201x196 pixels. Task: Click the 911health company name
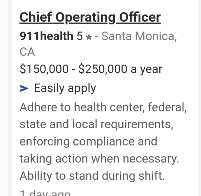click(46, 36)
